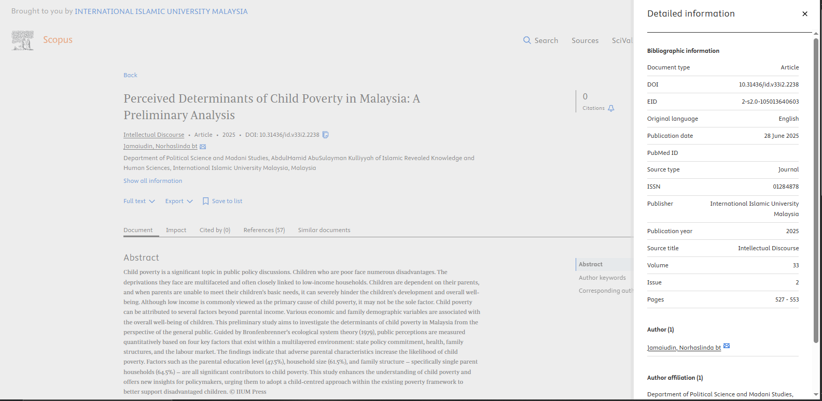
Task: Open the Export dropdown menu
Action: 179,201
